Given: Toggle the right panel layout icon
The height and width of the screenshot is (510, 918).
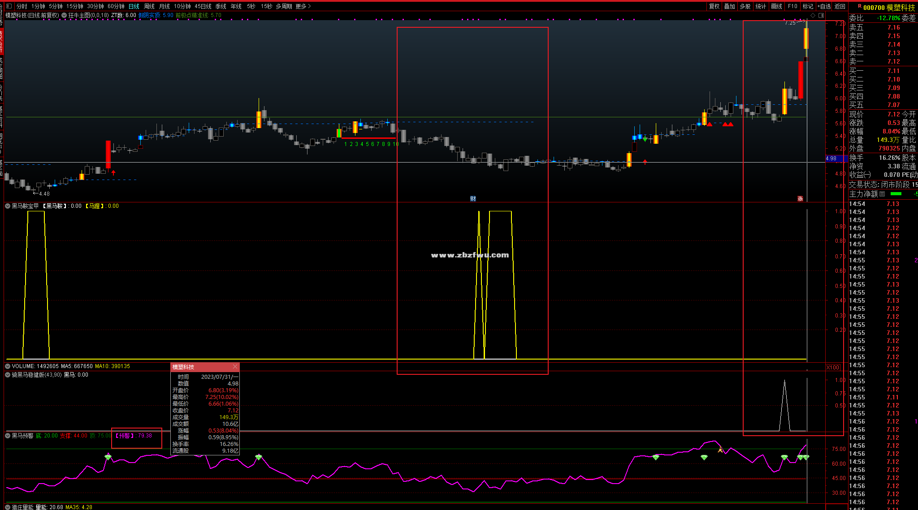Looking at the screenshot, I should [x=821, y=15].
